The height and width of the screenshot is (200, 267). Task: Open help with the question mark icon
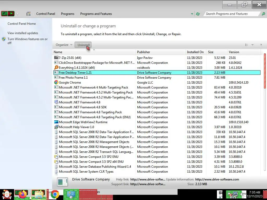point(261,45)
